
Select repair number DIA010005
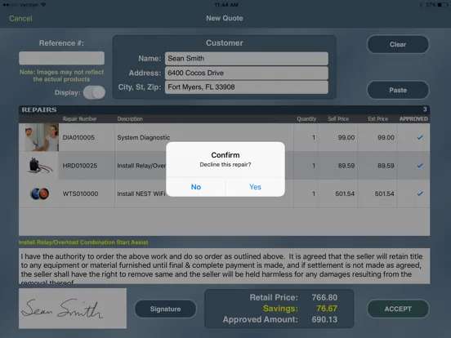pyautogui.click(x=78, y=137)
